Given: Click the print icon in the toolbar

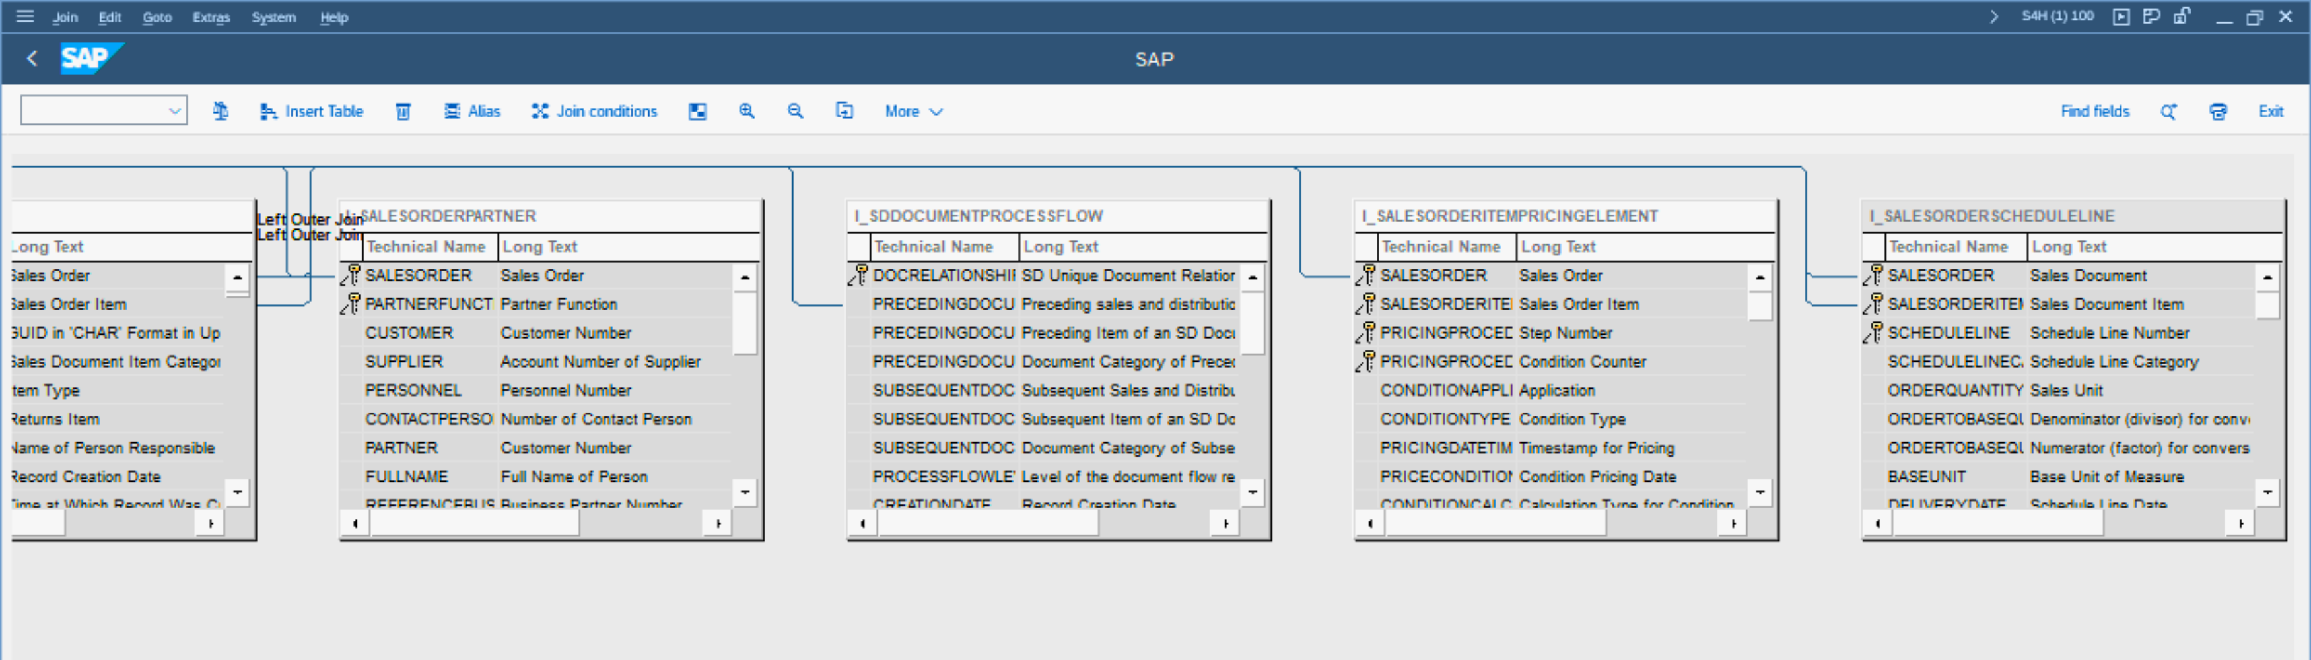Looking at the screenshot, I should (2218, 111).
